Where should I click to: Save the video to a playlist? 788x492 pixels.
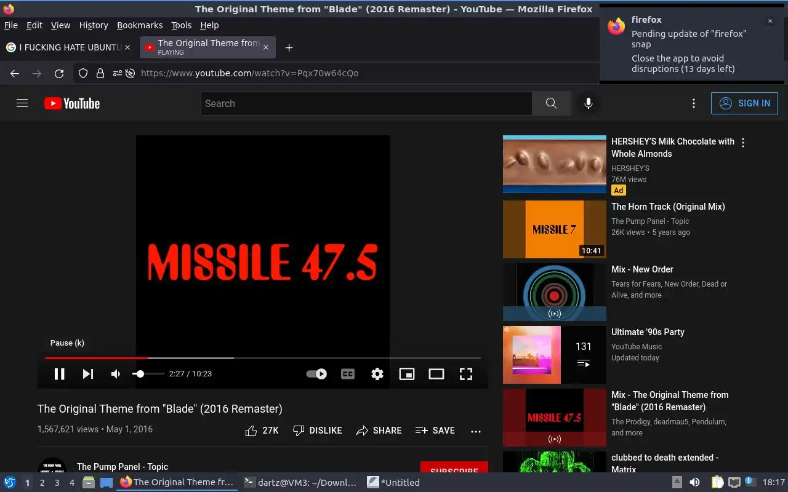pyautogui.click(x=435, y=430)
